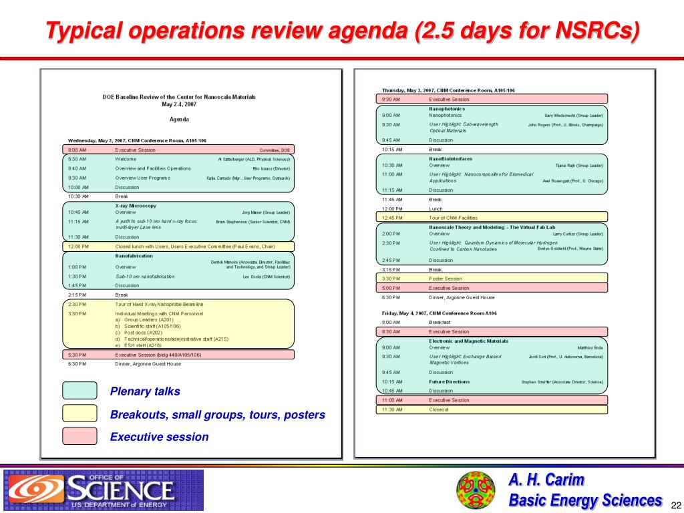Click the 11:30 AM 'Closeout' row
Image resolution: width=684 pixels, height=513 pixels.
(492, 409)
